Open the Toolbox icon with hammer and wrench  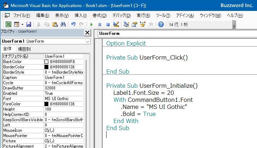[151, 24]
